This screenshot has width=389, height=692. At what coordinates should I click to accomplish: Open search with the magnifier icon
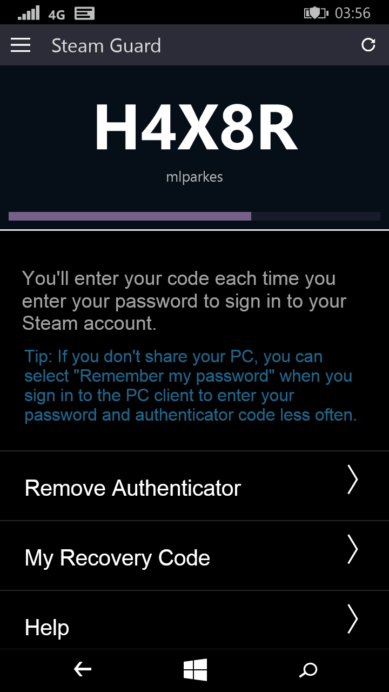pos(308,670)
